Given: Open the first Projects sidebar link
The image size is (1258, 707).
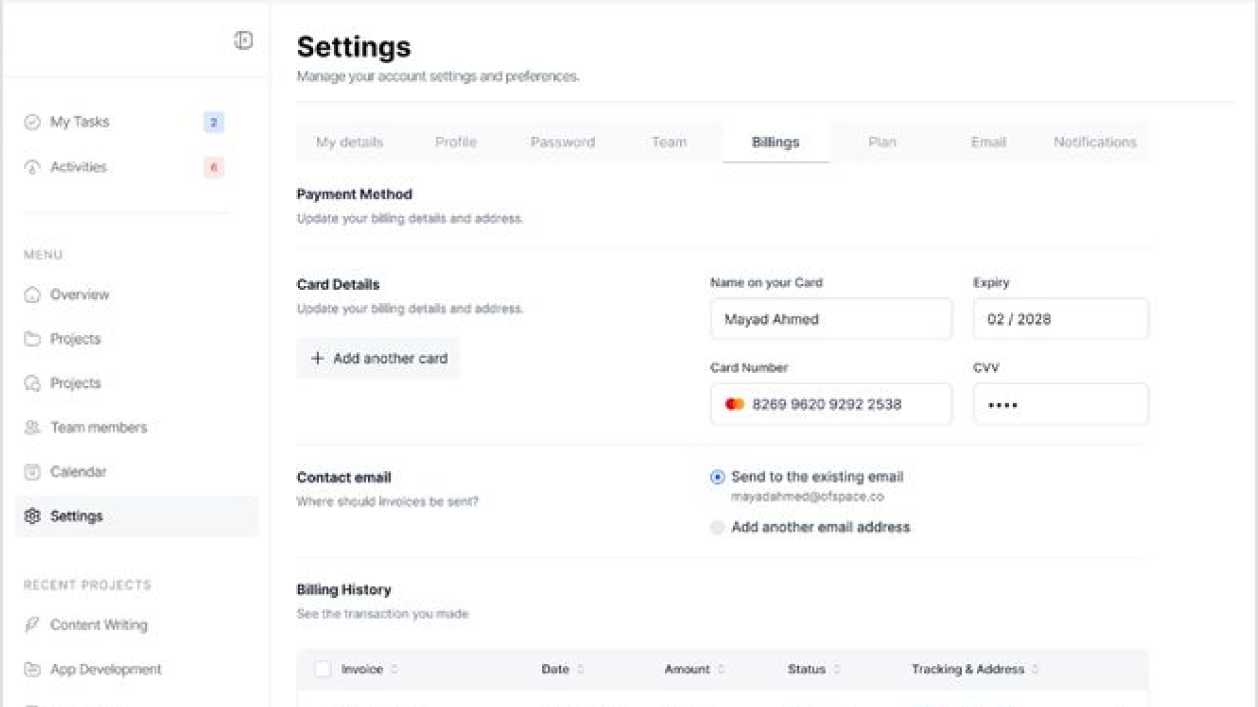Looking at the screenshot, I should 75,339.
